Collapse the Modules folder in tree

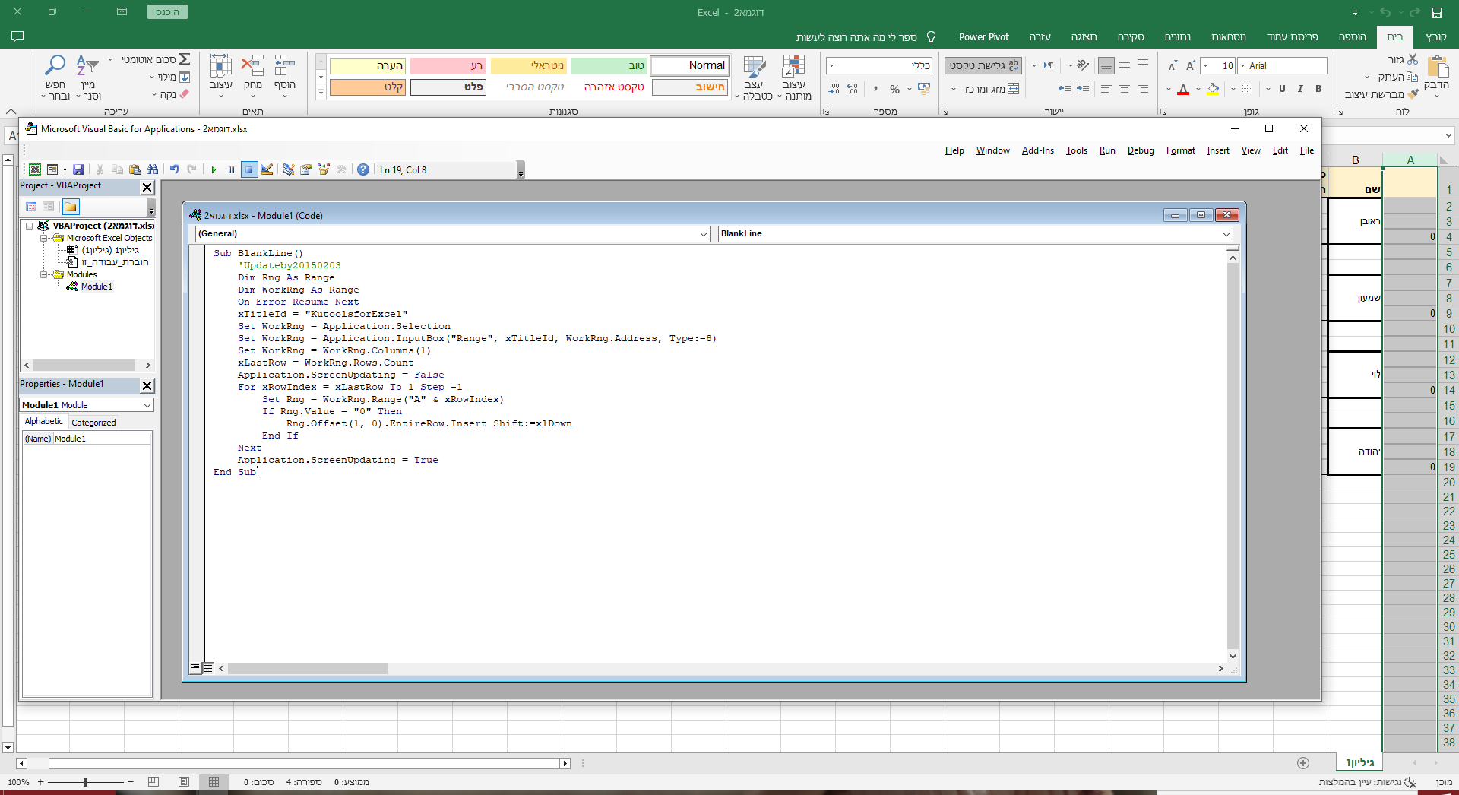tap(44, 274)
